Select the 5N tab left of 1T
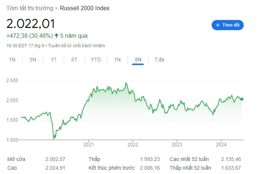The height and width of the screenshot is (174, 259). [33, 60]
